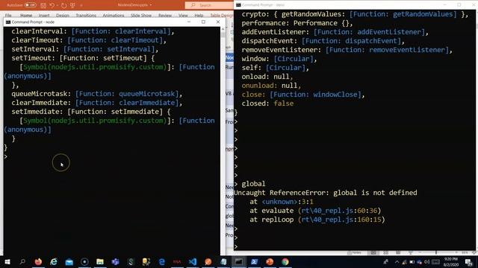
Task: Select Reading view icon in status bar
Action: [x=398, y=252]
